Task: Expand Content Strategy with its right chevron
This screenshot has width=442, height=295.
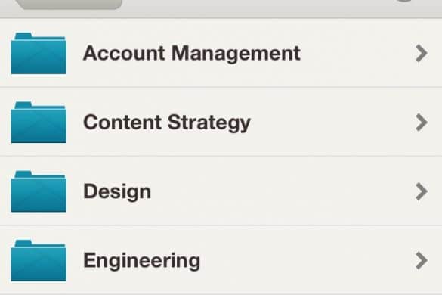Action: click(422, 123)
